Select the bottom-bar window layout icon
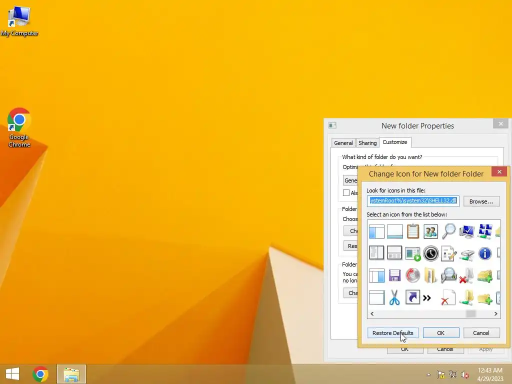 coord(394,231)
